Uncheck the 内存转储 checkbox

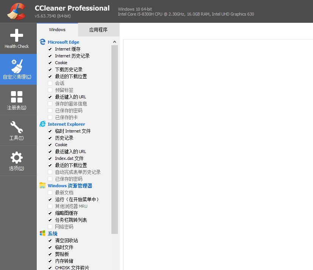tap(50, 261)
